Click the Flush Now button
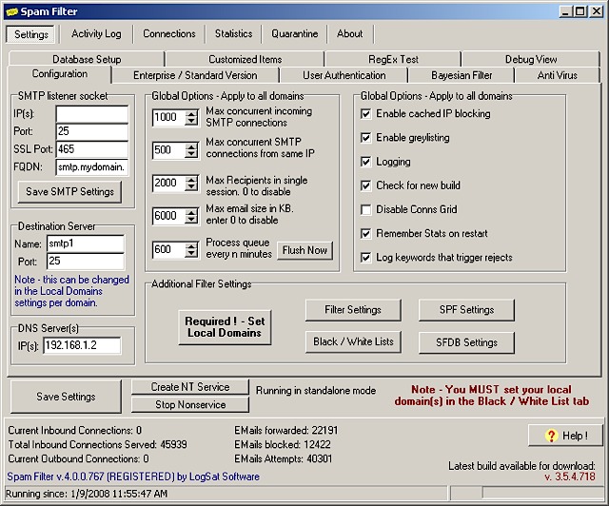 click(304, 250)
